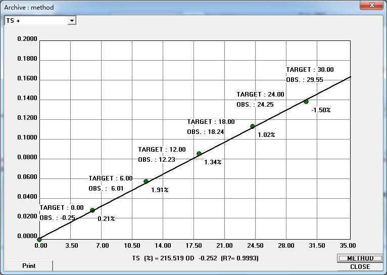This screenshot has width=387, height=275.
Task: Click the green data point for target 24.00
Action: pos(253,126)
